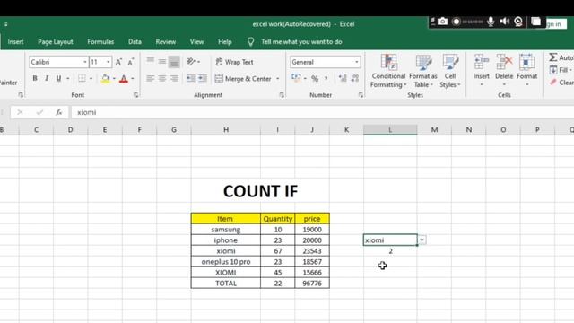Confirm formula bar entry checkmark
The width and height of the screenshot is (574, 323).
click(39, 112)
